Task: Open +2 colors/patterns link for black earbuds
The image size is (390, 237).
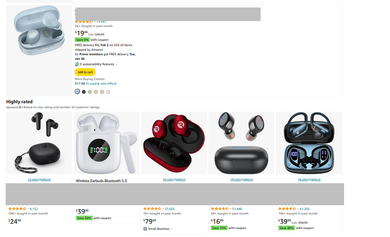Action: (x=39, y=179)
